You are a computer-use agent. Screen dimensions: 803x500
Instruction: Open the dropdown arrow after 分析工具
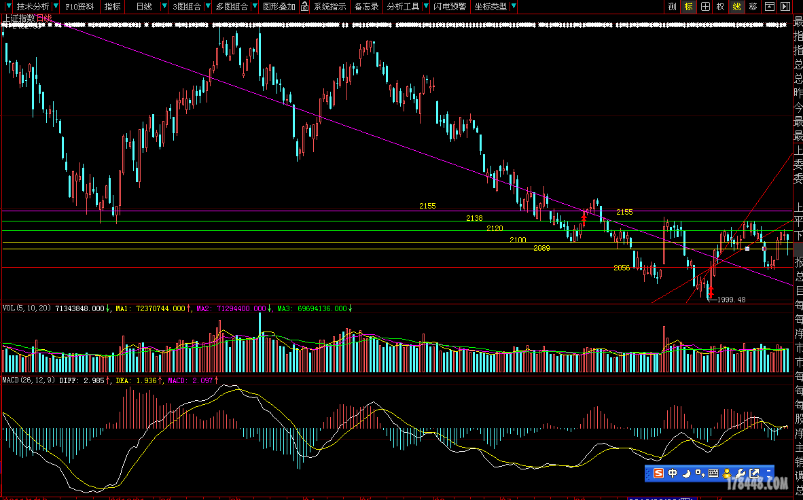426,7
